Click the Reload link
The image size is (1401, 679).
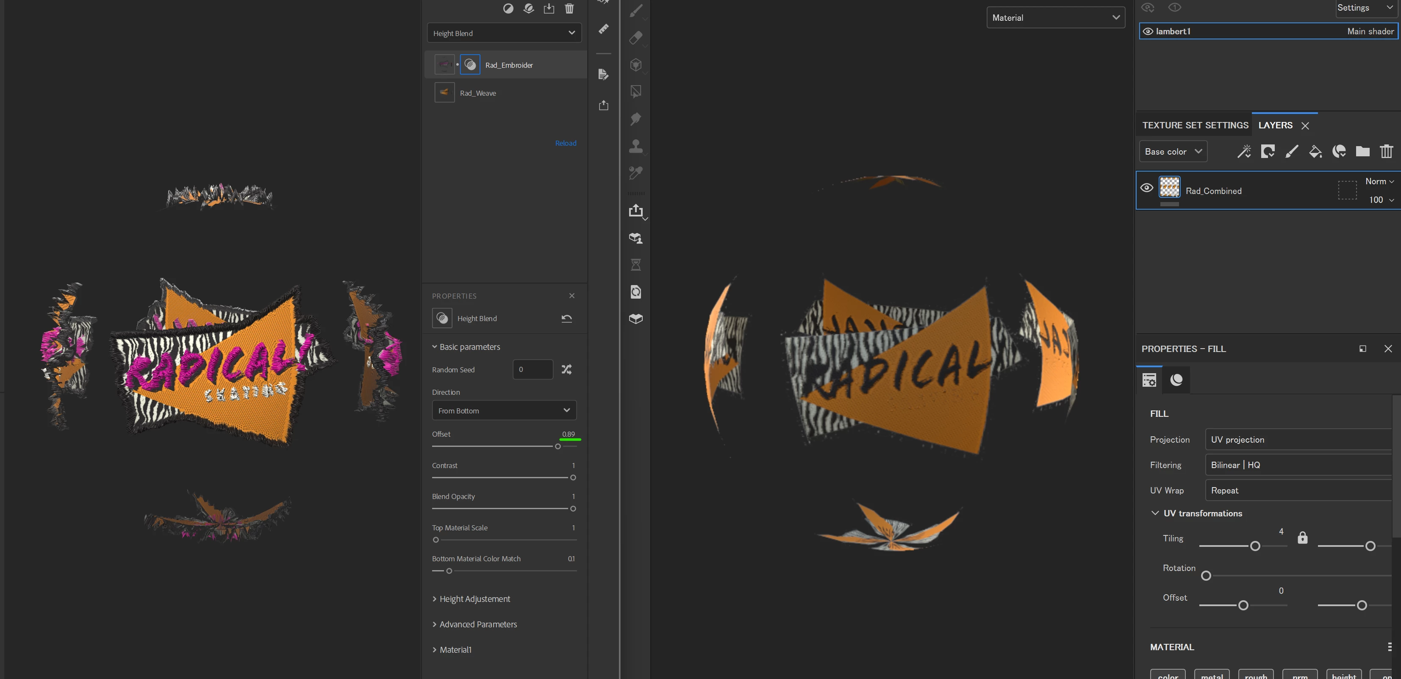click(565, 143)
